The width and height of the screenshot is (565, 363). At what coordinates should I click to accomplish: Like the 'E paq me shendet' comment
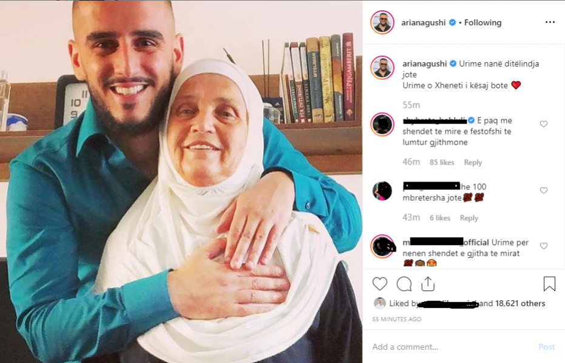tap(544, 124)
